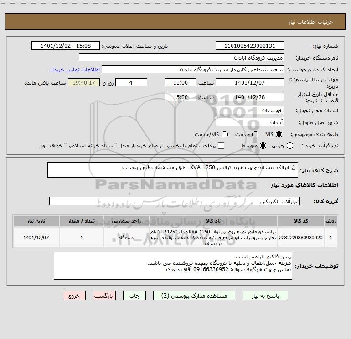Click the table date cell 1401/12/07
The height and width of the screenshot is (339, 351).
pos(36,238)
